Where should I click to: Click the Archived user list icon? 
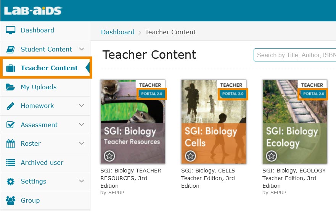click(11, 163)
